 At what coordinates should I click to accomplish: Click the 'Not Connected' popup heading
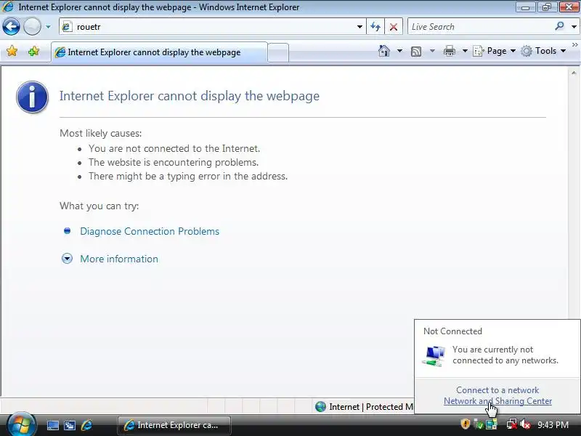point(452,331)
